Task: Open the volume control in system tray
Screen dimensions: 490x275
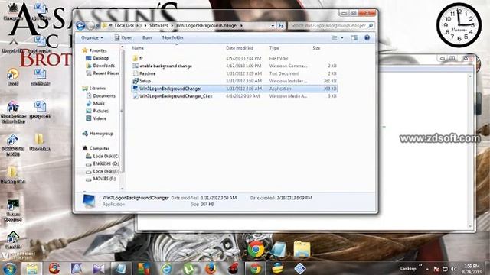Action: point(453,269)
